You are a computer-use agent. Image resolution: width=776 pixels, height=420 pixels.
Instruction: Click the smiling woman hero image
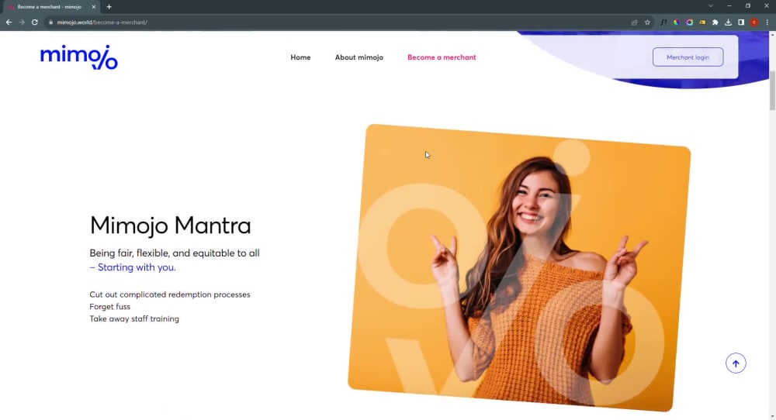520,267
